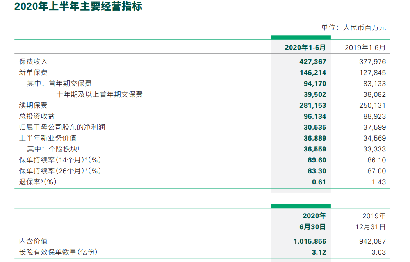Click the label 归属于母公司股东的净利润
This screenshot has height=262, width=410.
[x=62, y=127]
